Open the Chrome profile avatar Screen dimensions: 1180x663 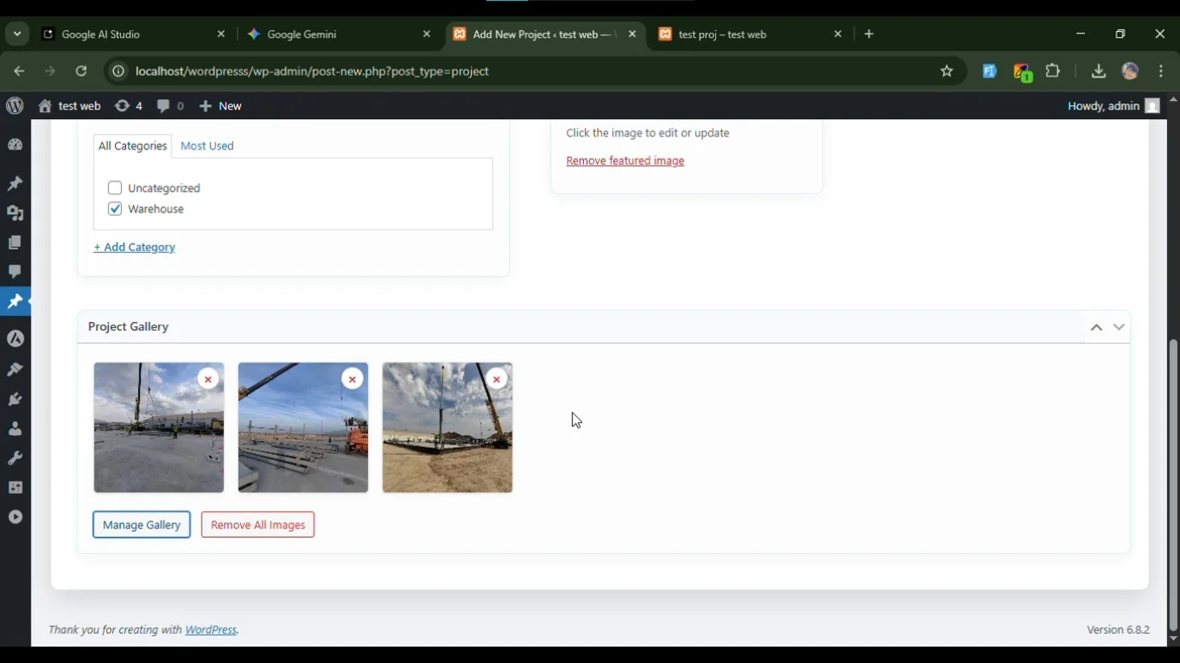[x=1131, y=72]
